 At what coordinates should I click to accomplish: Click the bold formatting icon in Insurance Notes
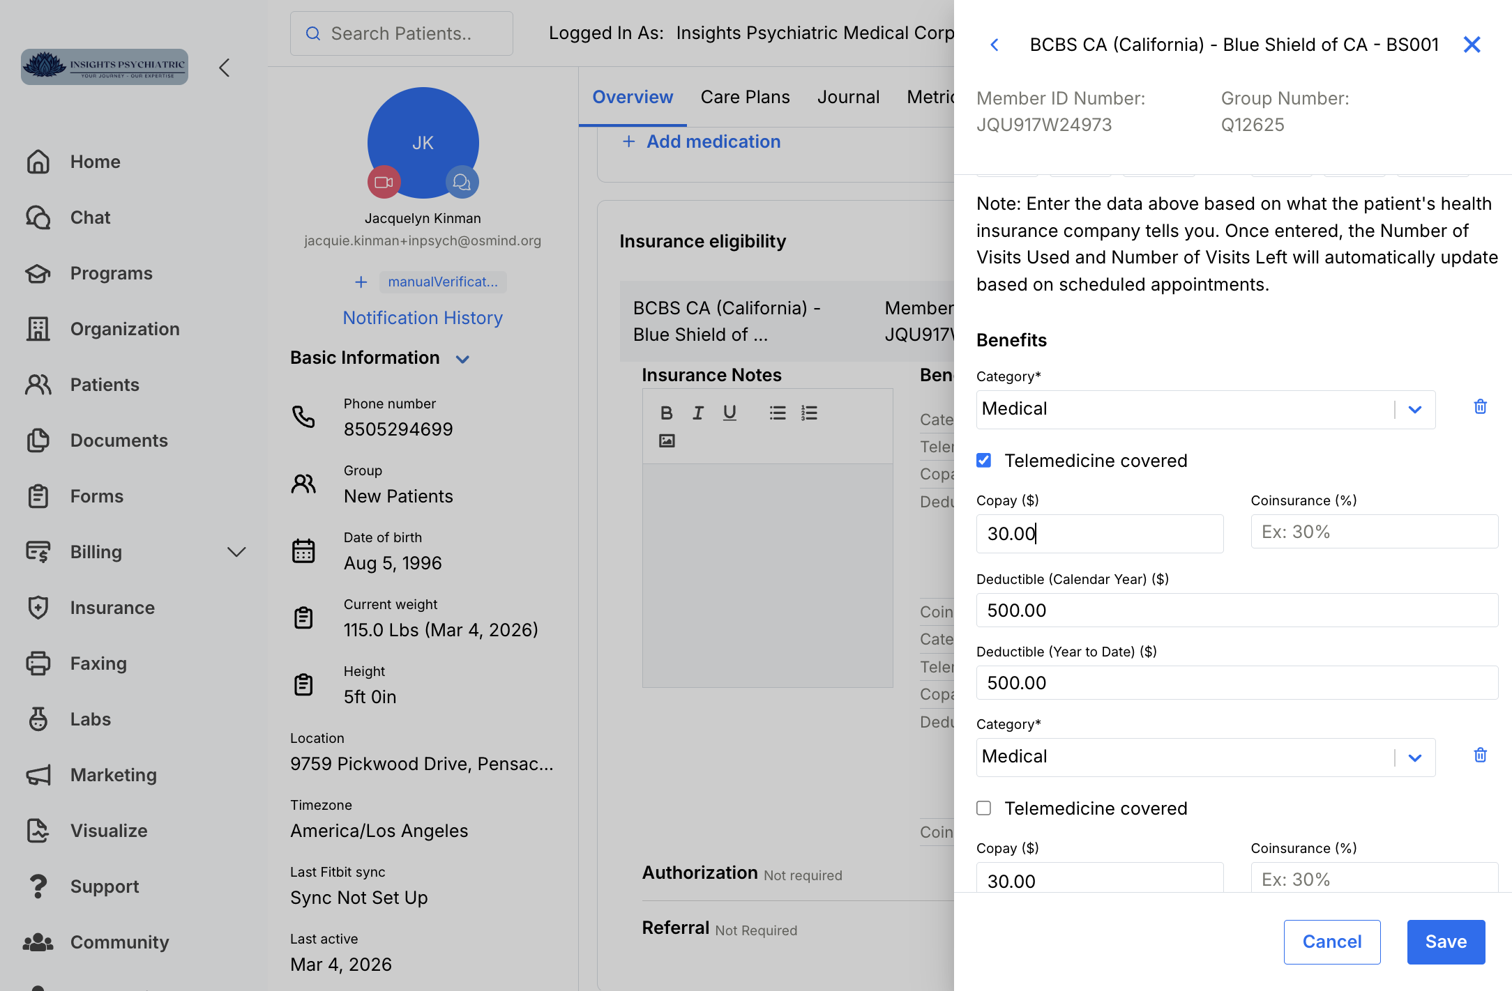[666, 413]
